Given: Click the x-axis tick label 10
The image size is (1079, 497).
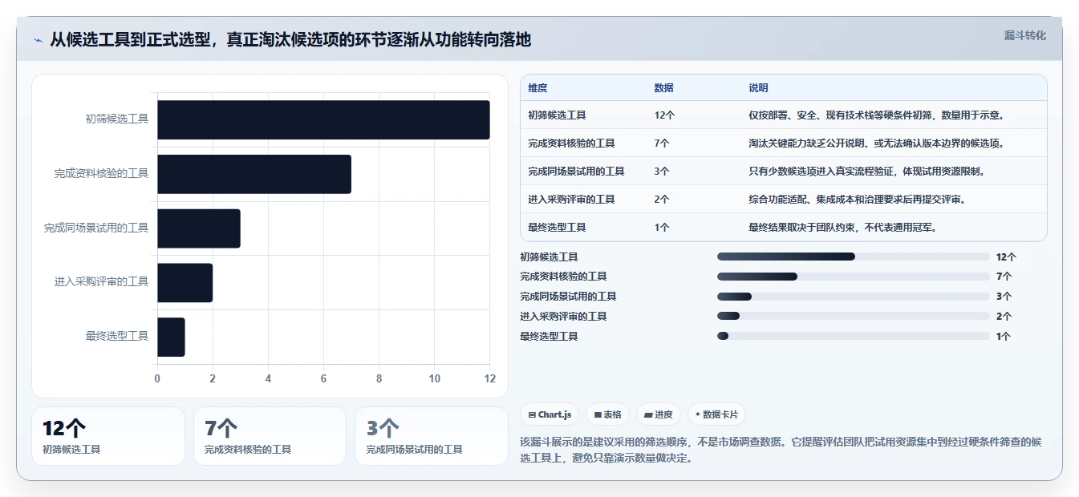Looking at the screenshot, I should (x=434, y=379).
